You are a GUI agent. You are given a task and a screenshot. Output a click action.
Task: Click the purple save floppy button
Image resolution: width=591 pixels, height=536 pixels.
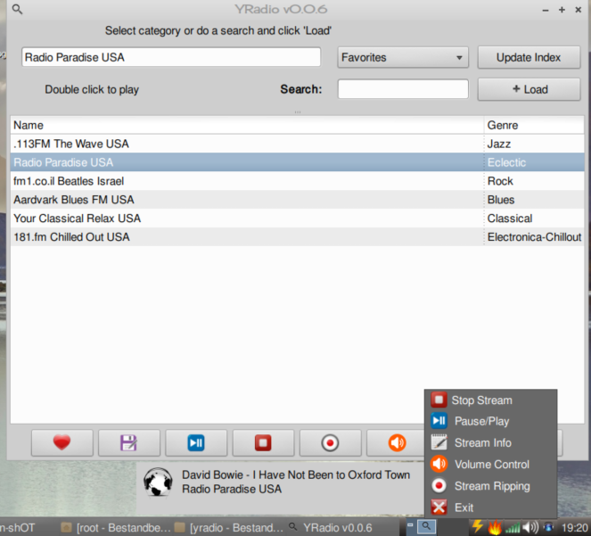click(x=129, y=443)
